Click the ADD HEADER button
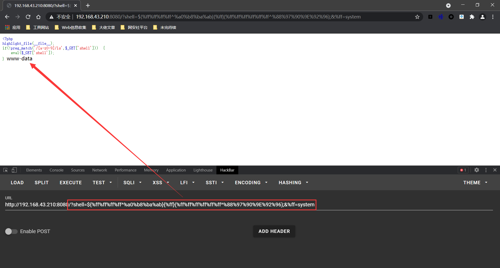 pos(274,231)
